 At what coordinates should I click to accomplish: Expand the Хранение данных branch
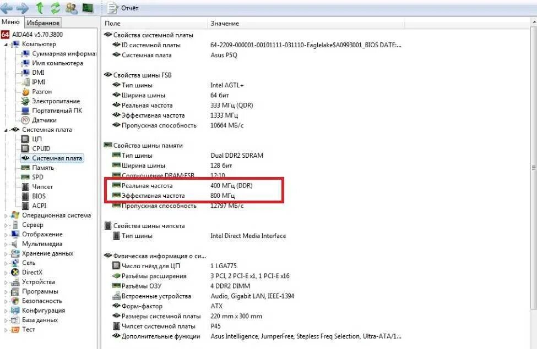6,254
